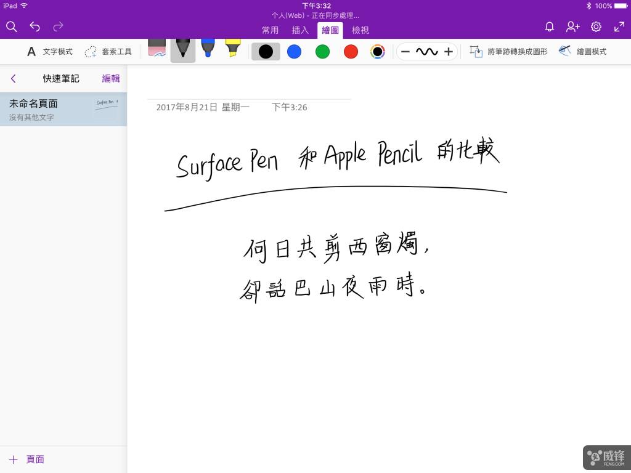Open notifications bell
Screen dimensions: 631x473
(550, 26)
